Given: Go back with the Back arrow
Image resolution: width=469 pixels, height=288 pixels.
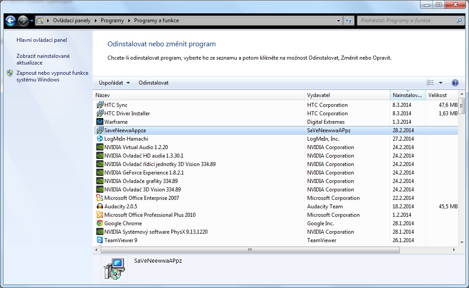Looking at the screenshot, I should 10,20.
